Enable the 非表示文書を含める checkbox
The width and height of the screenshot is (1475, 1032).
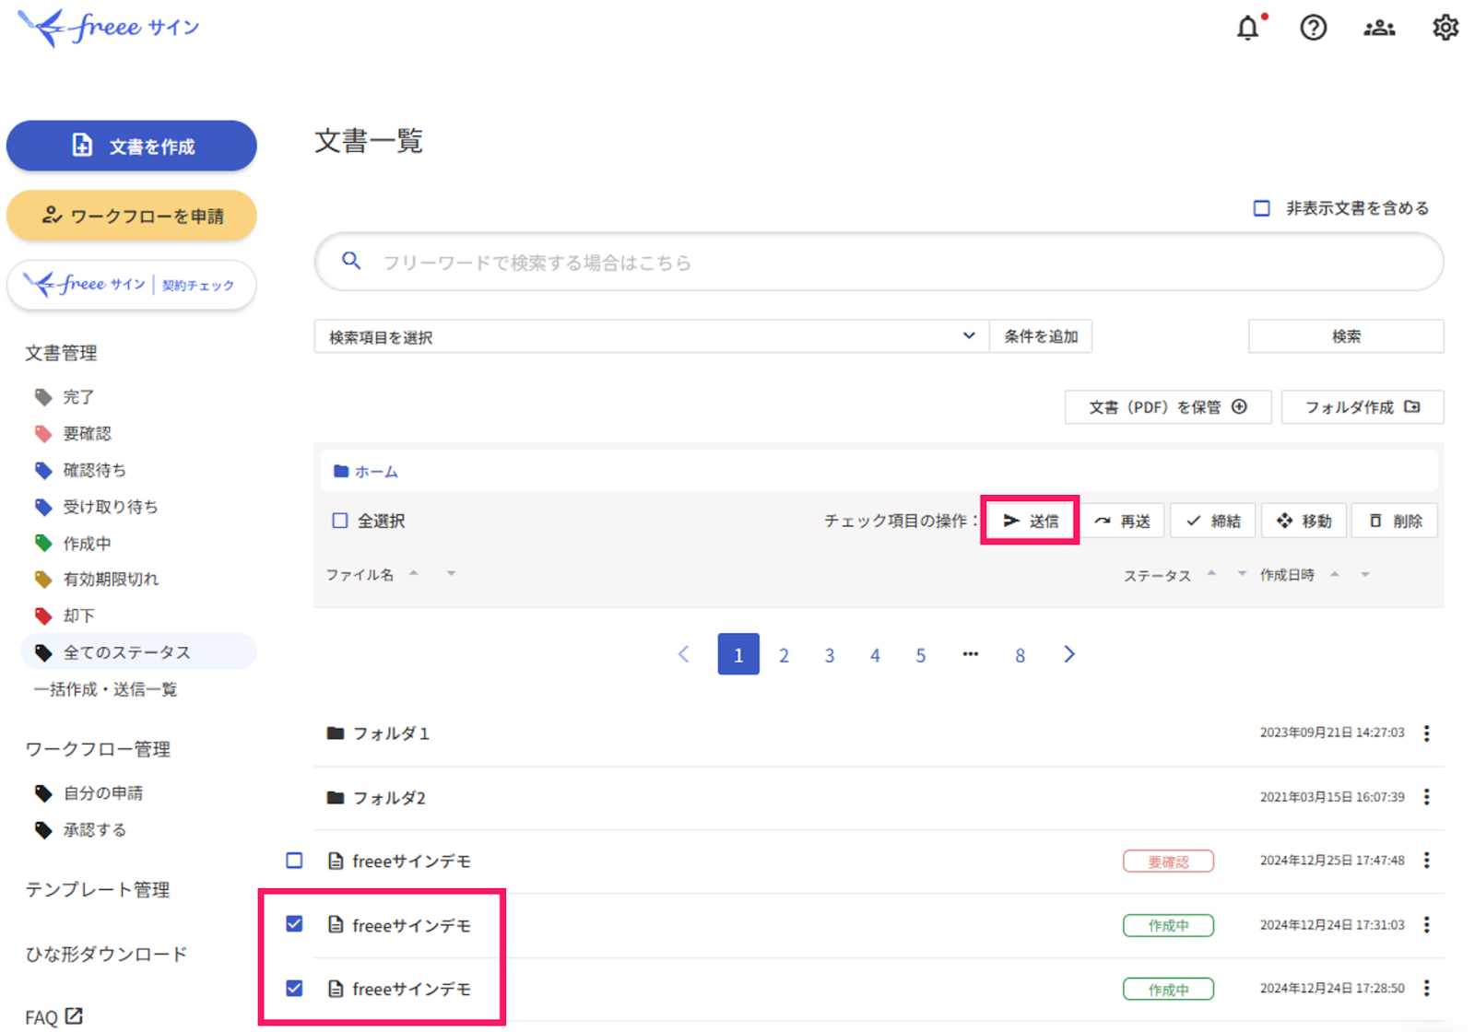(x=1261, y=208)
